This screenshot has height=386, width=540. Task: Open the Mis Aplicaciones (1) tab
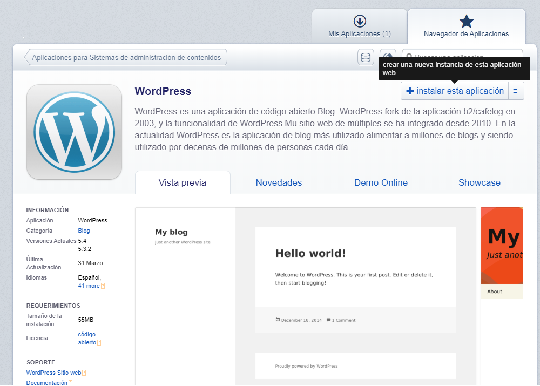[x=360, y=26]
